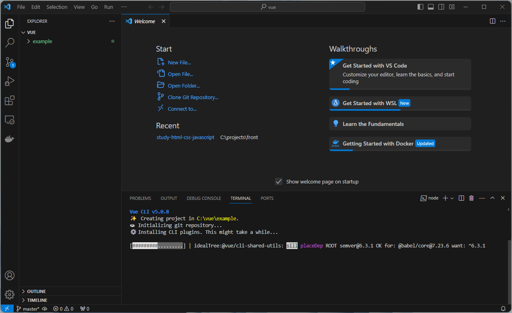Click the vue command center search box

point(268,7)
